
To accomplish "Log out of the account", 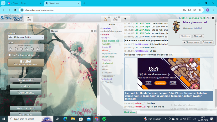I will pos(207,42).
